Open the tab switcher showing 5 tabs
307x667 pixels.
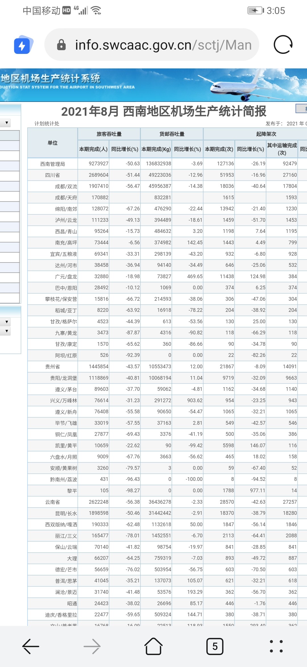point(215,646)
